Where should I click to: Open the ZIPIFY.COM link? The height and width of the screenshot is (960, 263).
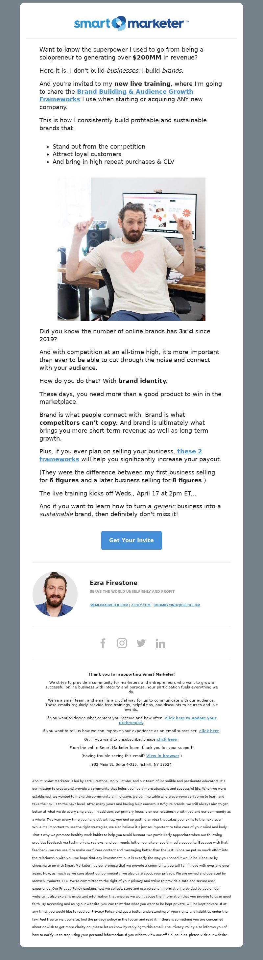[x=141, y=605]
